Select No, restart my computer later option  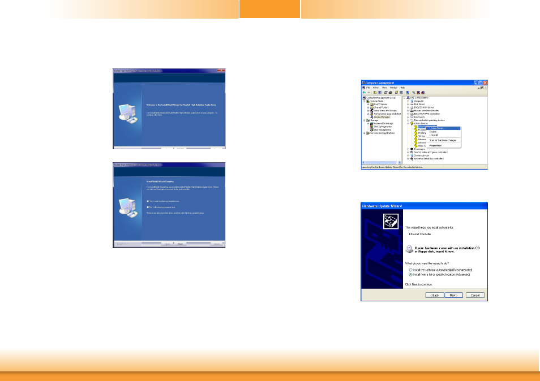[148, 207]
